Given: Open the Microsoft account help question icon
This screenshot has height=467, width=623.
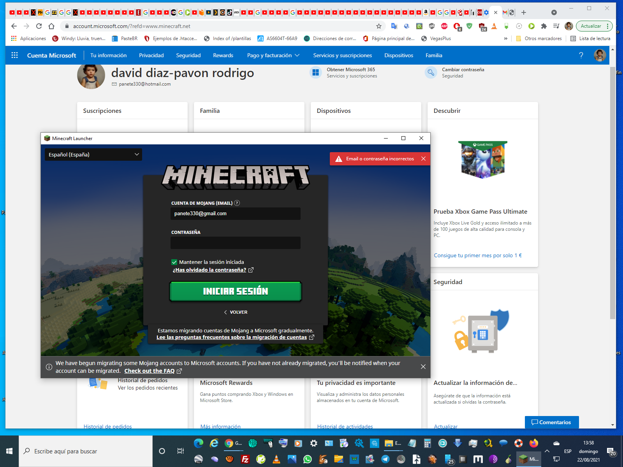Looking at the screenshot, I should click(581, 55).
